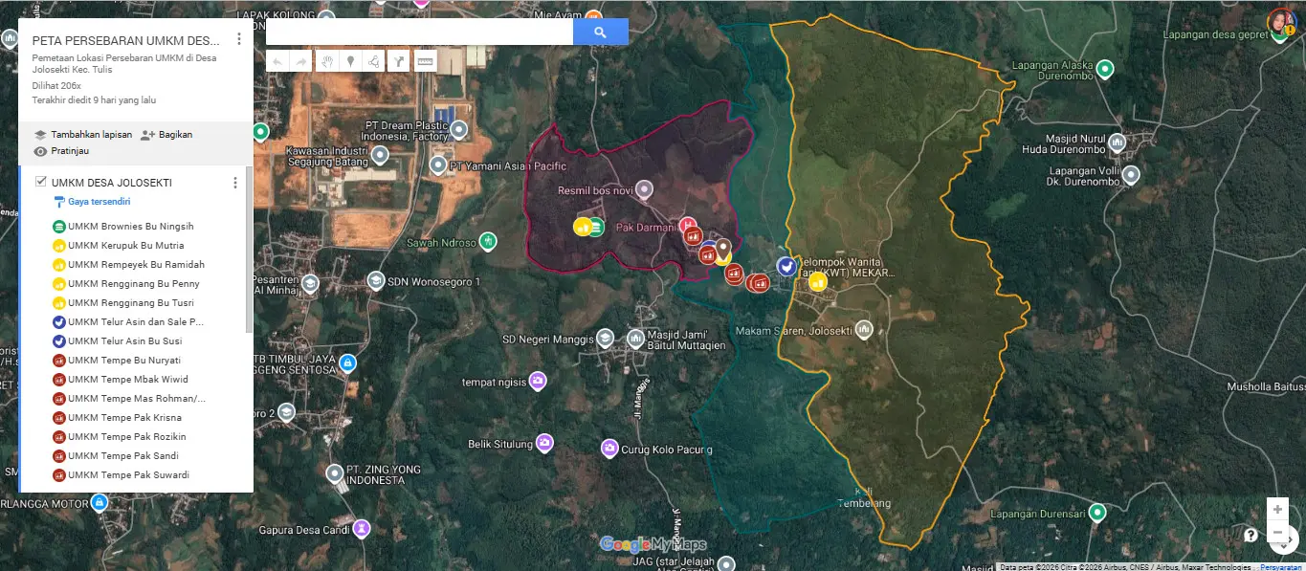Select the add marker tool
This screenshot has width=1306, height=571.
(350, 59)
